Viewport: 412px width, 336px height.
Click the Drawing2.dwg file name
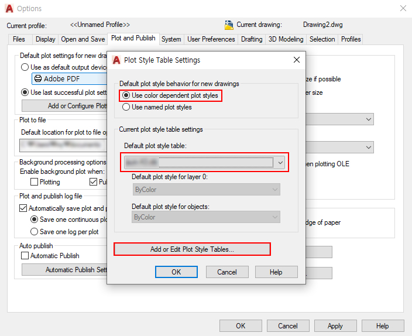tap(323, 25)
